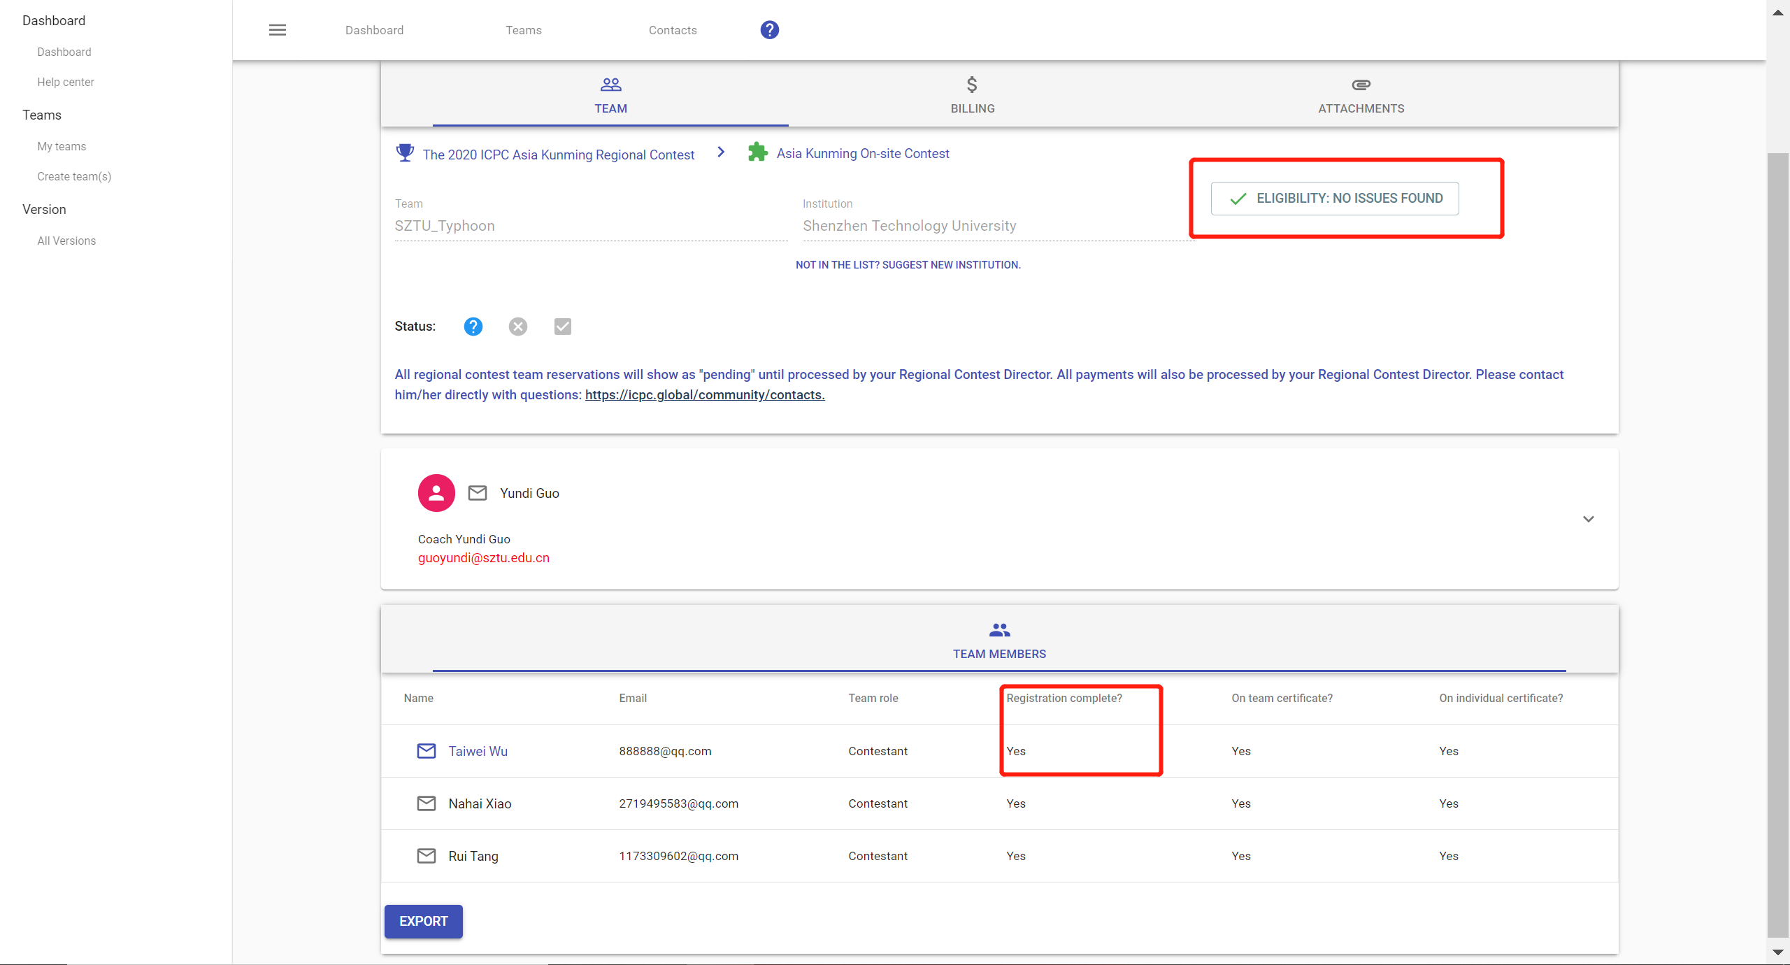
Task: Expand the Yundi Guo coach panel chevron
Action: click(x=1588, y=519)
